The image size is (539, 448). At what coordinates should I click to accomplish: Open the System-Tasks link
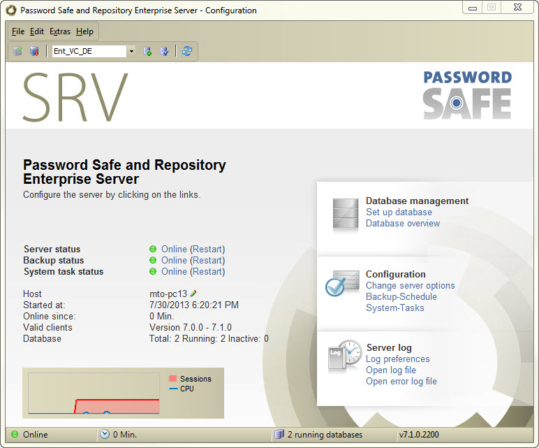pyautogui.click(x=395, y=308)
